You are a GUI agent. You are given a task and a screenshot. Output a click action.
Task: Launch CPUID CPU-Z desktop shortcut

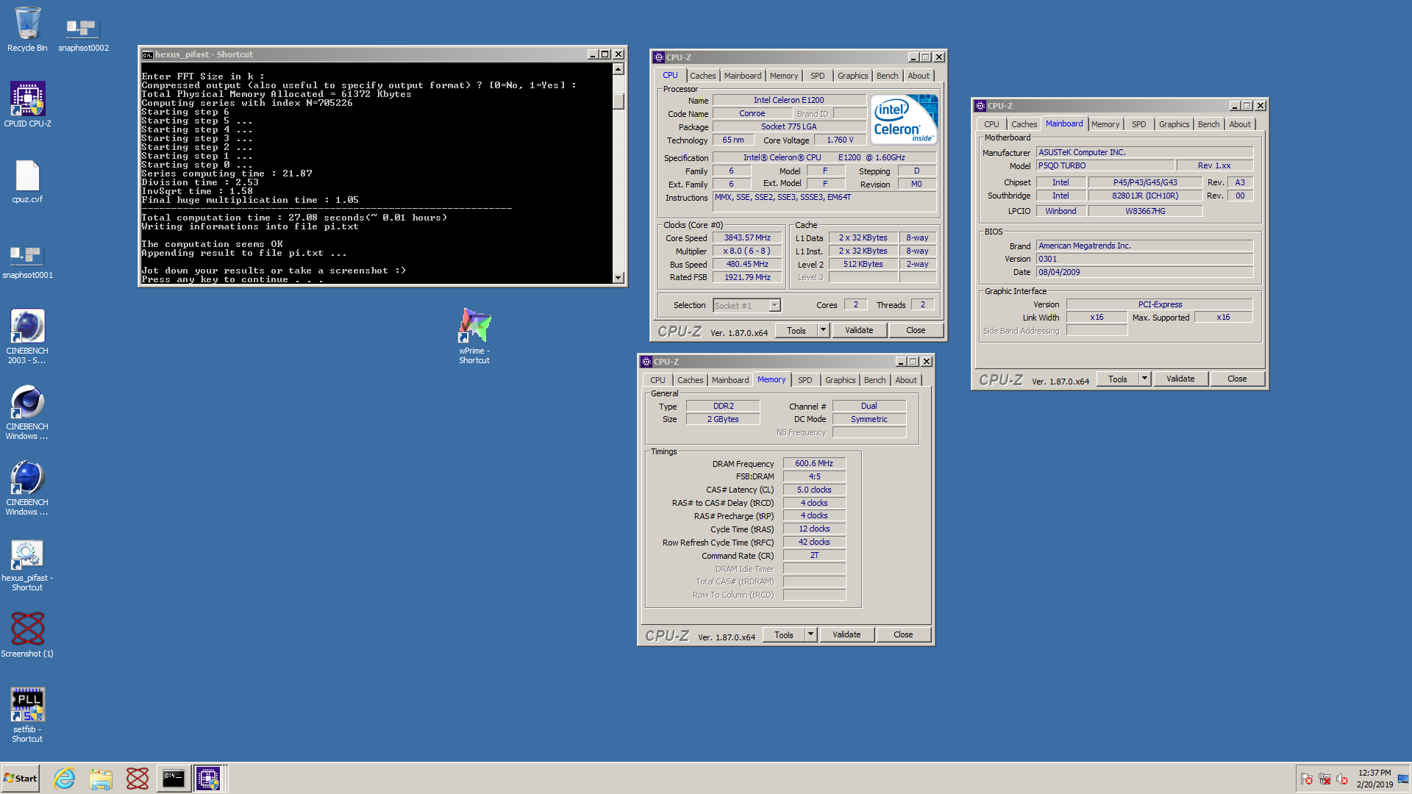pos(27,104)
